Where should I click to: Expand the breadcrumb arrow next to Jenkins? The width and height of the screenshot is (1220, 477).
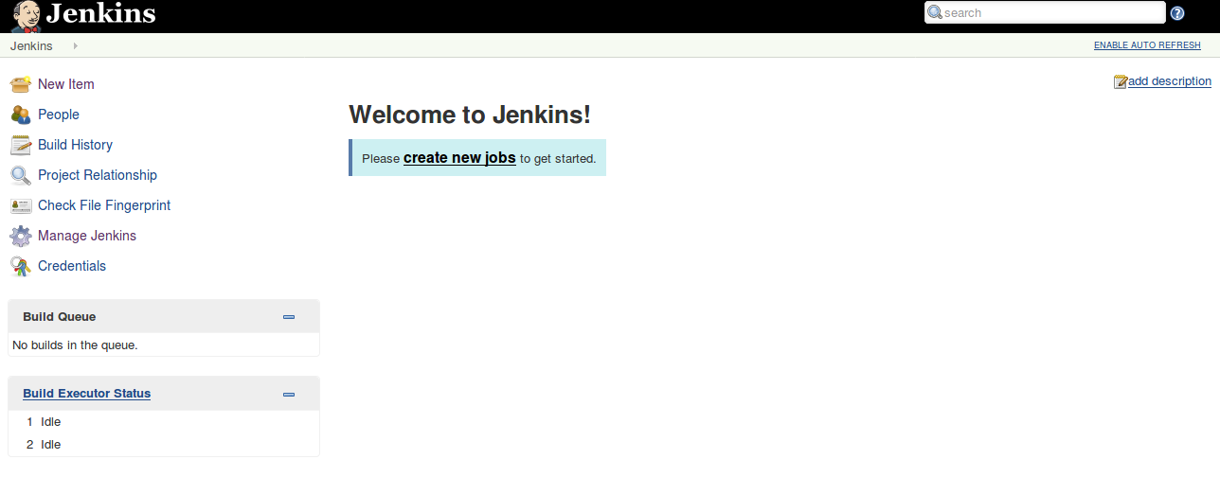pos(75,45)
